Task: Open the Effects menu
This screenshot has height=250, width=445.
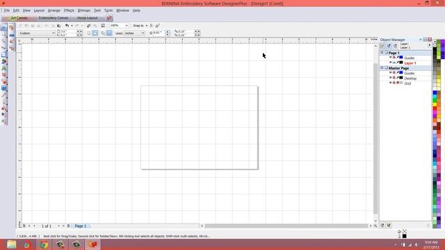Action: (x=69, y=10)
